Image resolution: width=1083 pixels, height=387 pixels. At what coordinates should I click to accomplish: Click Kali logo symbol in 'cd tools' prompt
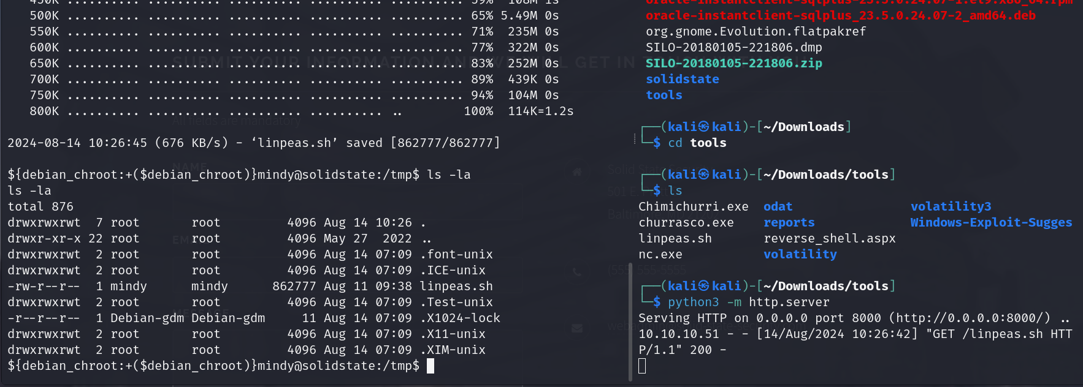[x=703, y=127]
